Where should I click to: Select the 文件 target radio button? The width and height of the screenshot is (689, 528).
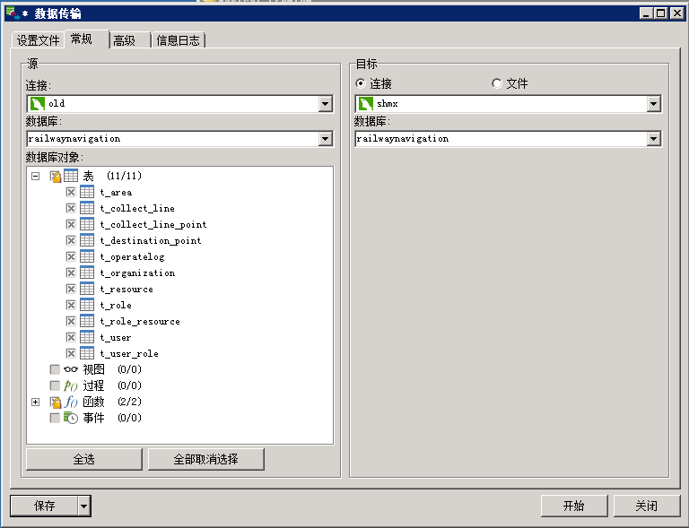(496, 83)
